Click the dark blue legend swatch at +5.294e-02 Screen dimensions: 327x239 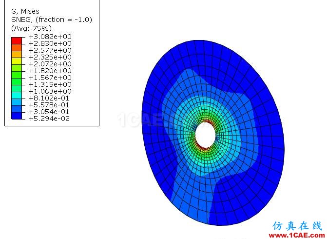[17, 116]
